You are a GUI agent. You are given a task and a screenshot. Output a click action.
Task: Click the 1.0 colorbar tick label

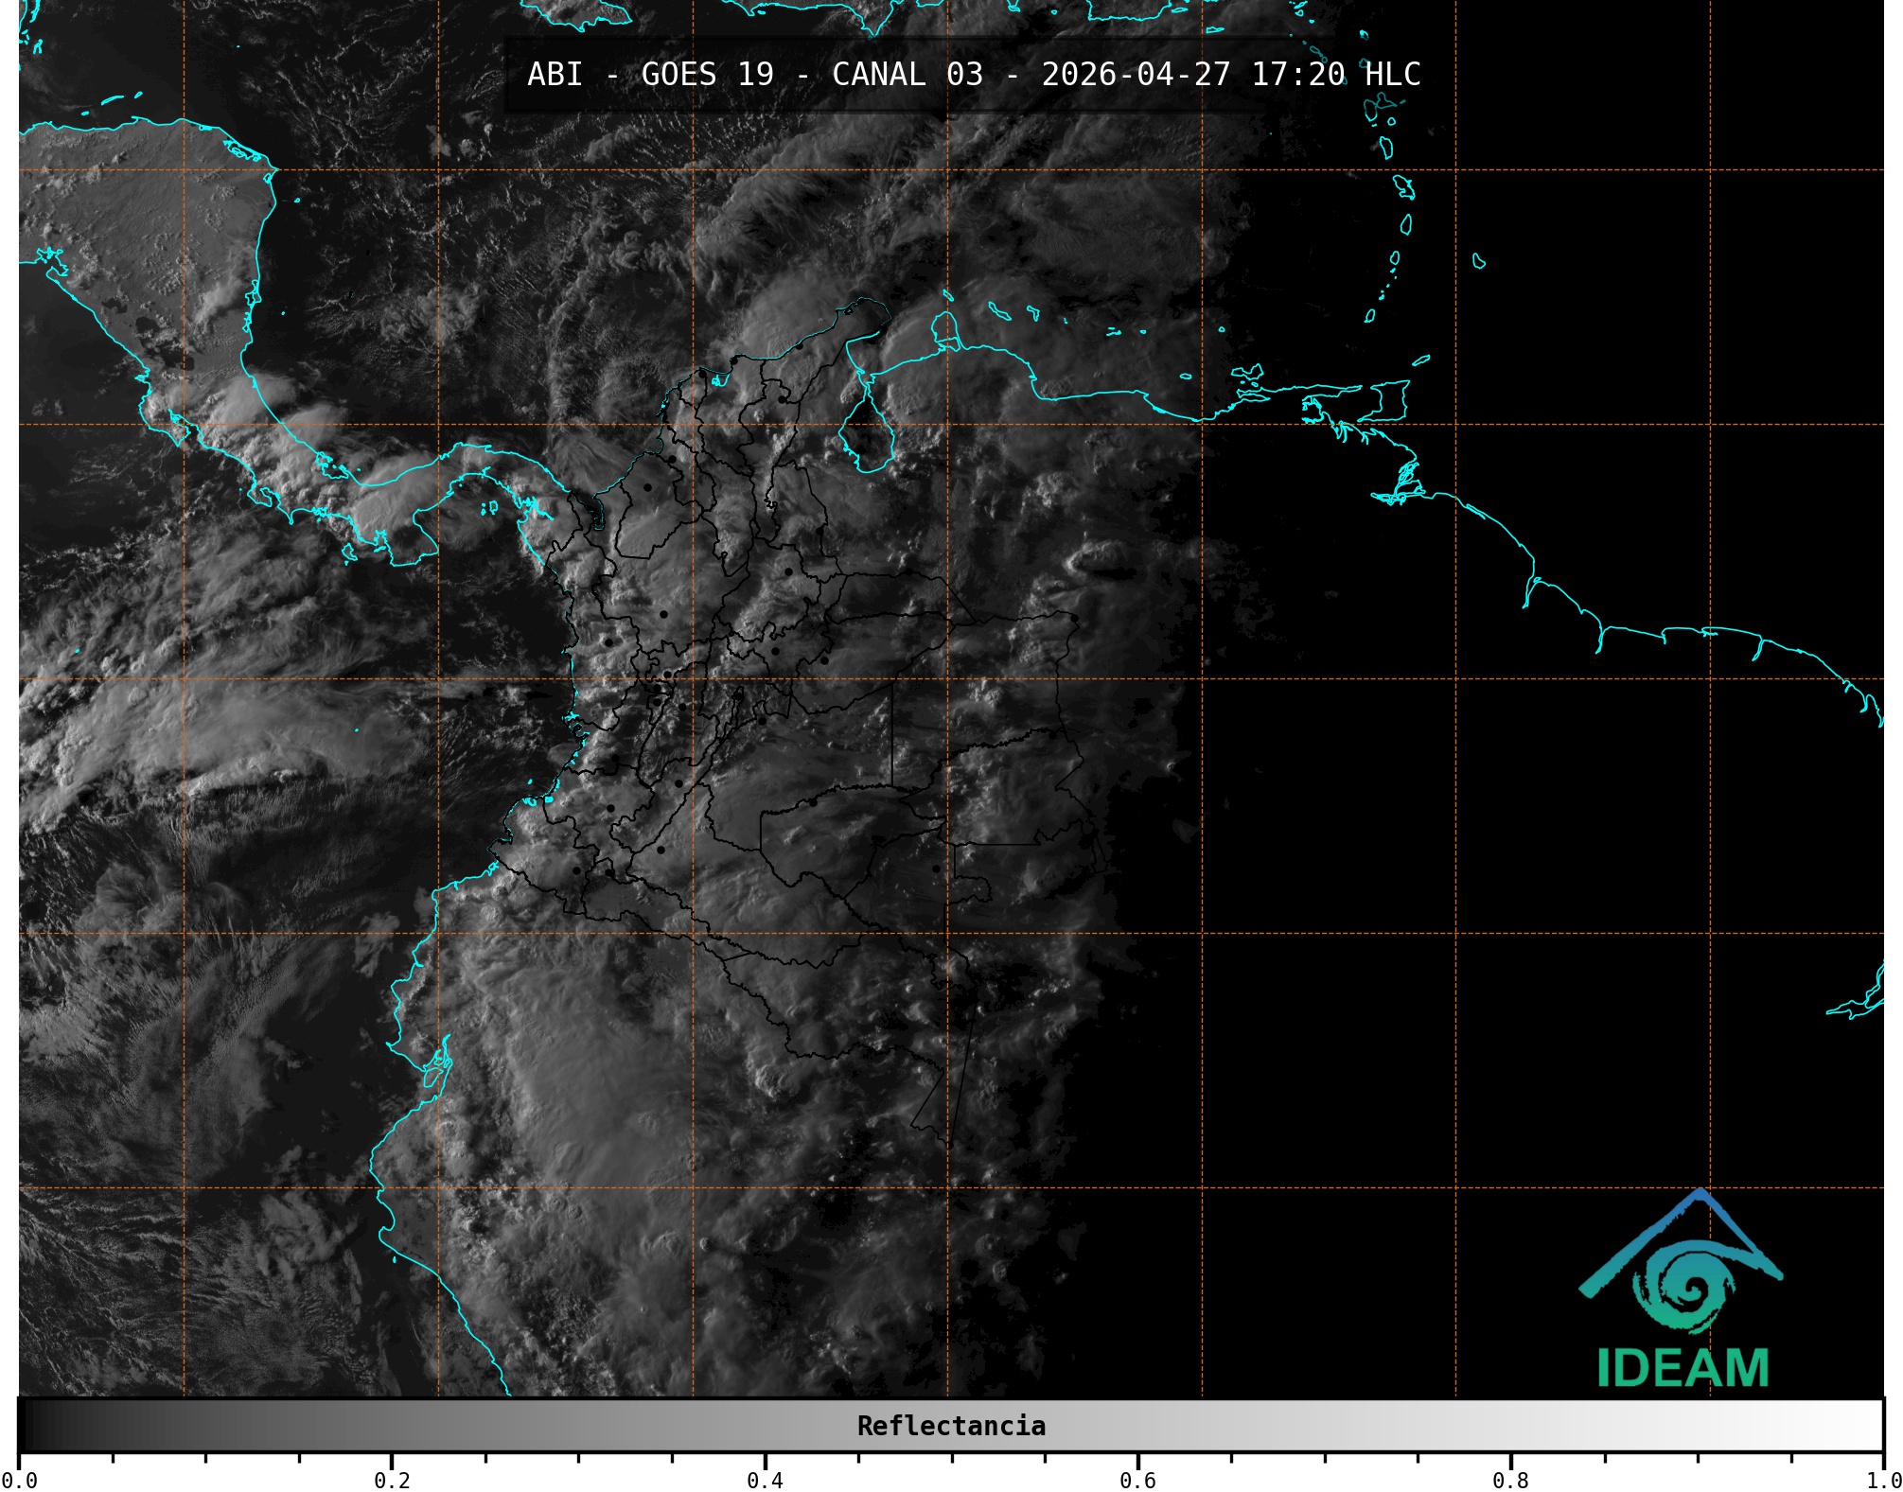pos(1883,1480)
